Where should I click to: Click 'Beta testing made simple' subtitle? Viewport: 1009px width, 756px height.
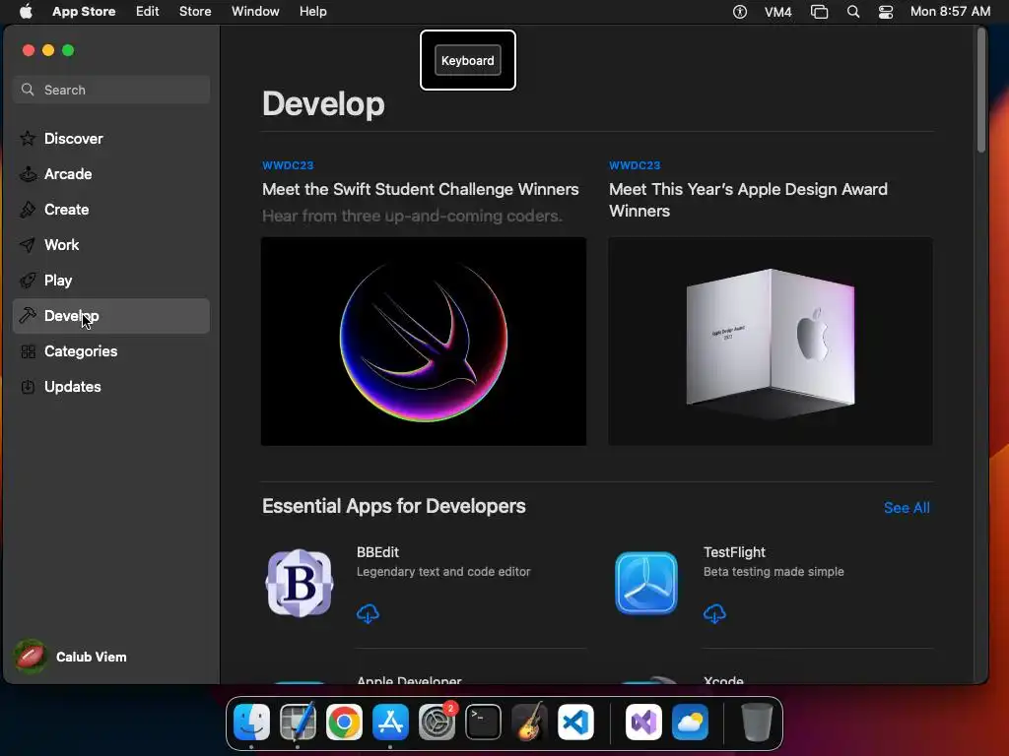774,572
